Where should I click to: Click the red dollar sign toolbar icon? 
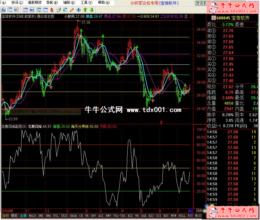(x=52, y=10)
